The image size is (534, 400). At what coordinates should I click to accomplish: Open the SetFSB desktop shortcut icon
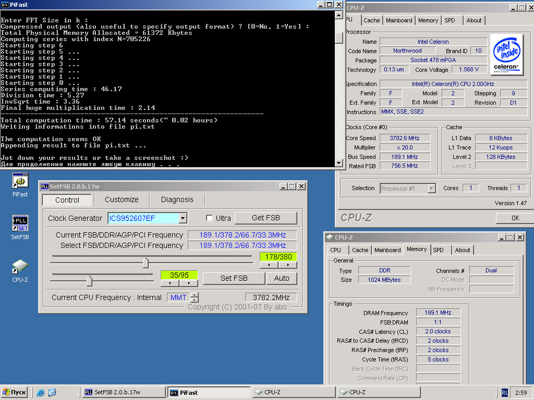click(x=20, y=223)
